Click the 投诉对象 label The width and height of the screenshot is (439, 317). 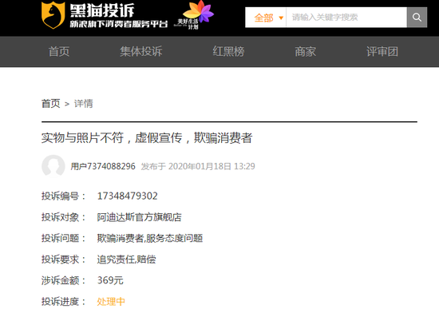[64, 217]
